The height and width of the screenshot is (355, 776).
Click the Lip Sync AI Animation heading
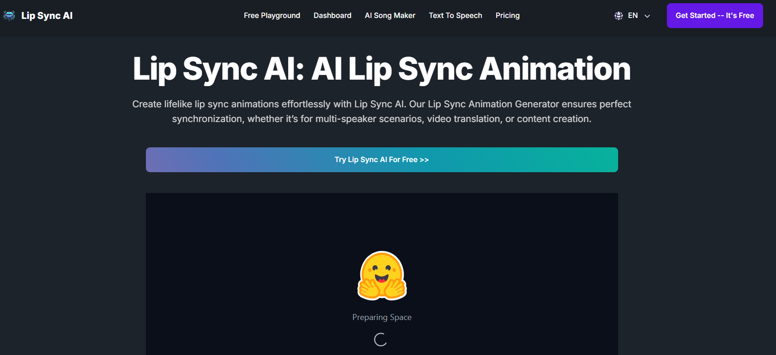[382, 69]
